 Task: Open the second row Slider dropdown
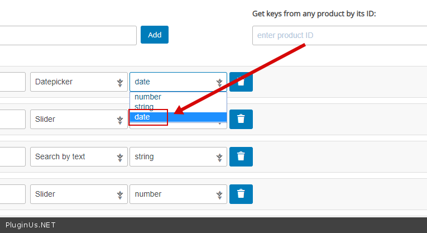point(78,119)
